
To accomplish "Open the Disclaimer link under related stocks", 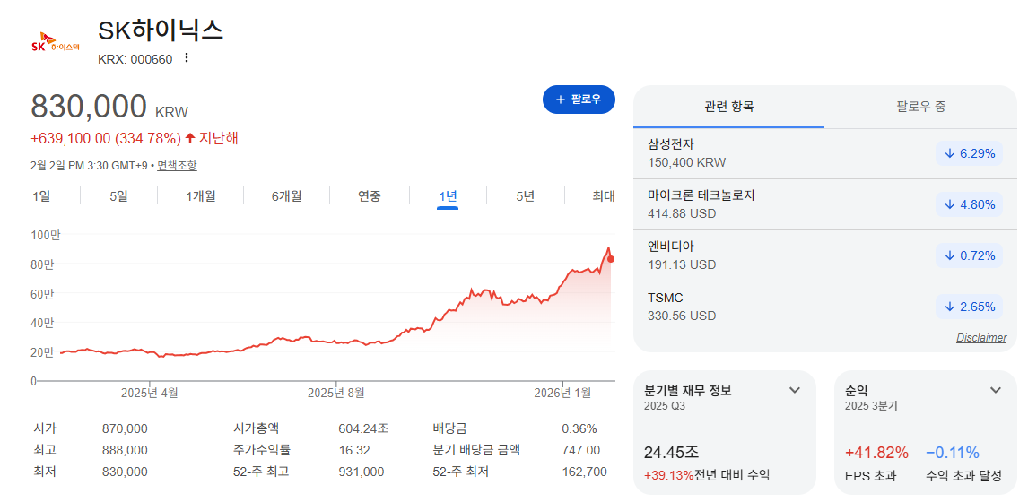I will coord(980,338).
